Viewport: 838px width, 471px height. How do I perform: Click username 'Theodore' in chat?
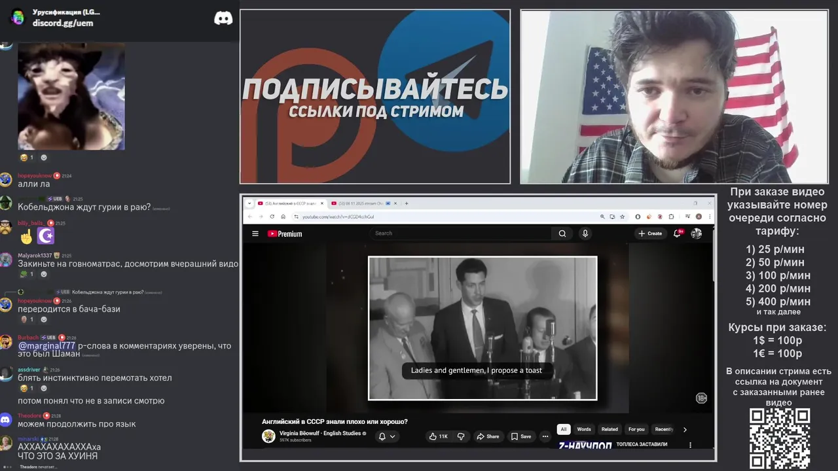pos(29,415)
